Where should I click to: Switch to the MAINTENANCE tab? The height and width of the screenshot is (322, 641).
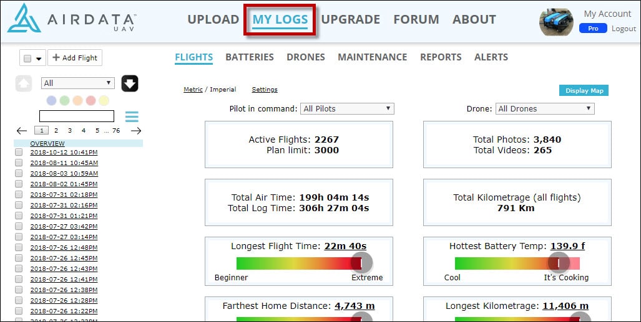tap(373, 57)
